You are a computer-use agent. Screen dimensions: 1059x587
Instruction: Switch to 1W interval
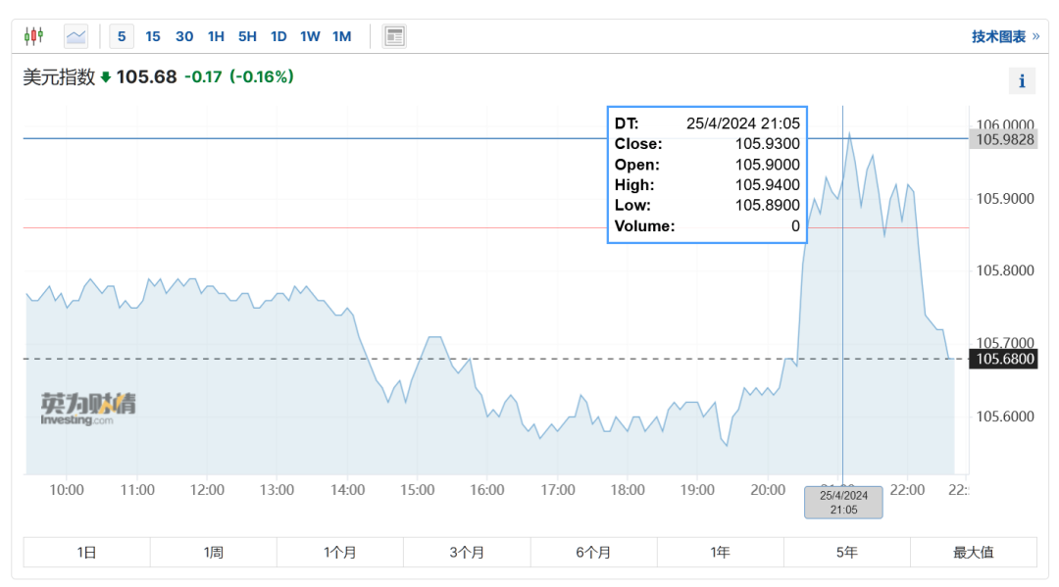pos(310,36)
